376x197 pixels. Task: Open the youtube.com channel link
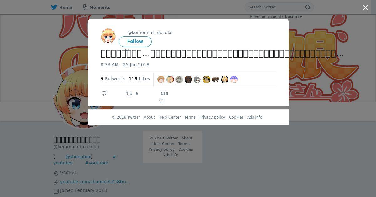coord(95,182)
